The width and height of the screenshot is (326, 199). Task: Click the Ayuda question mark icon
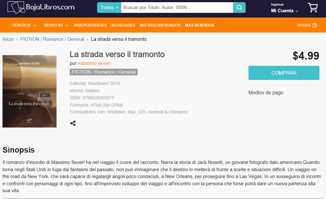coord(315,25)
